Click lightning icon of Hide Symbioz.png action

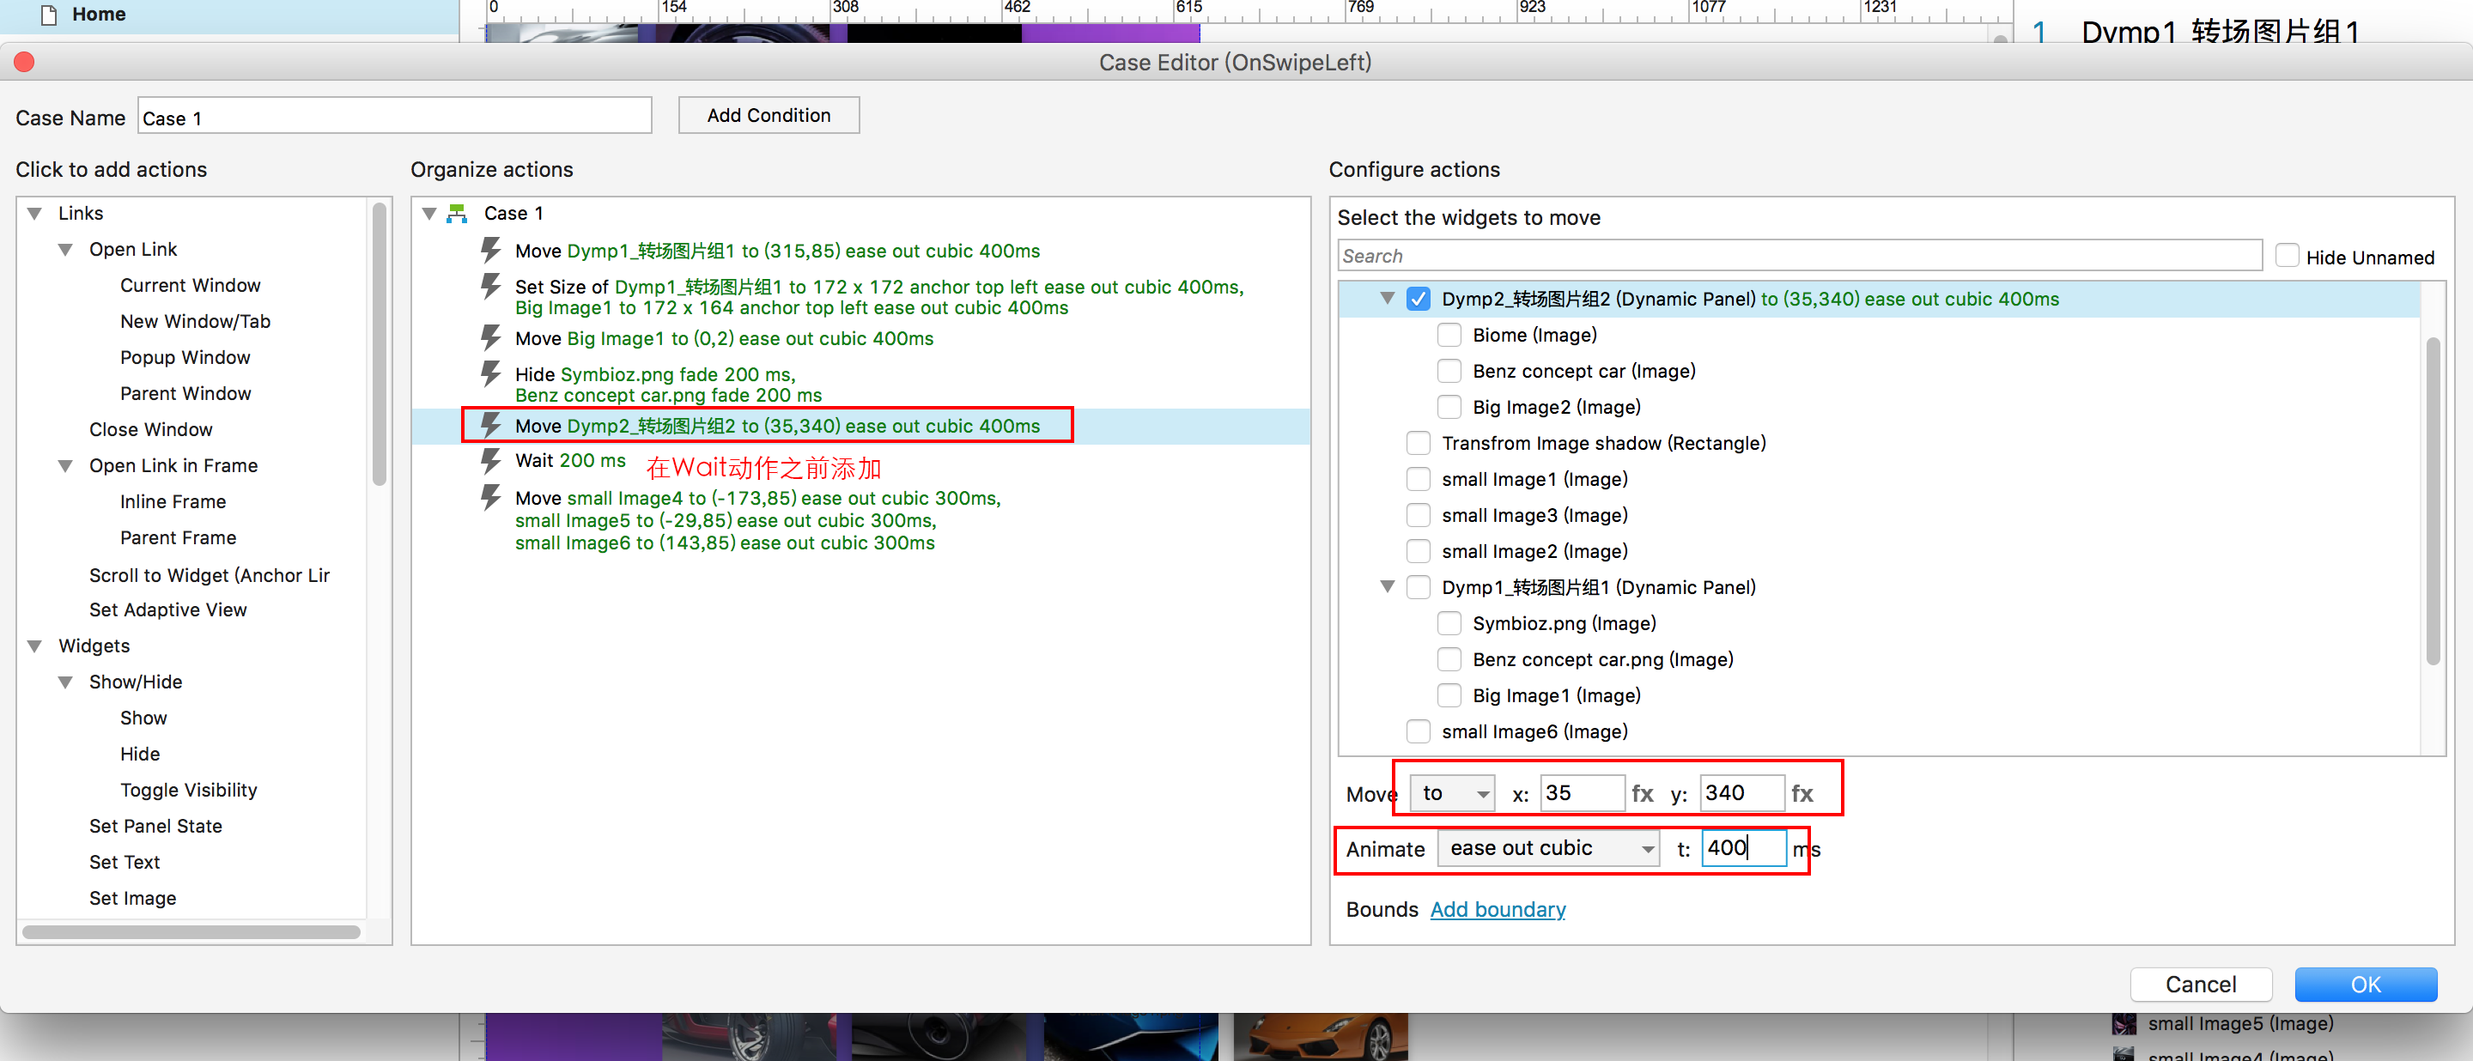point(490,374)
